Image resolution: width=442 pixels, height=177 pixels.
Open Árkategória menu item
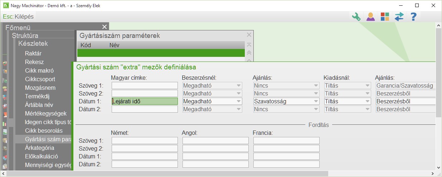(39, 148)
